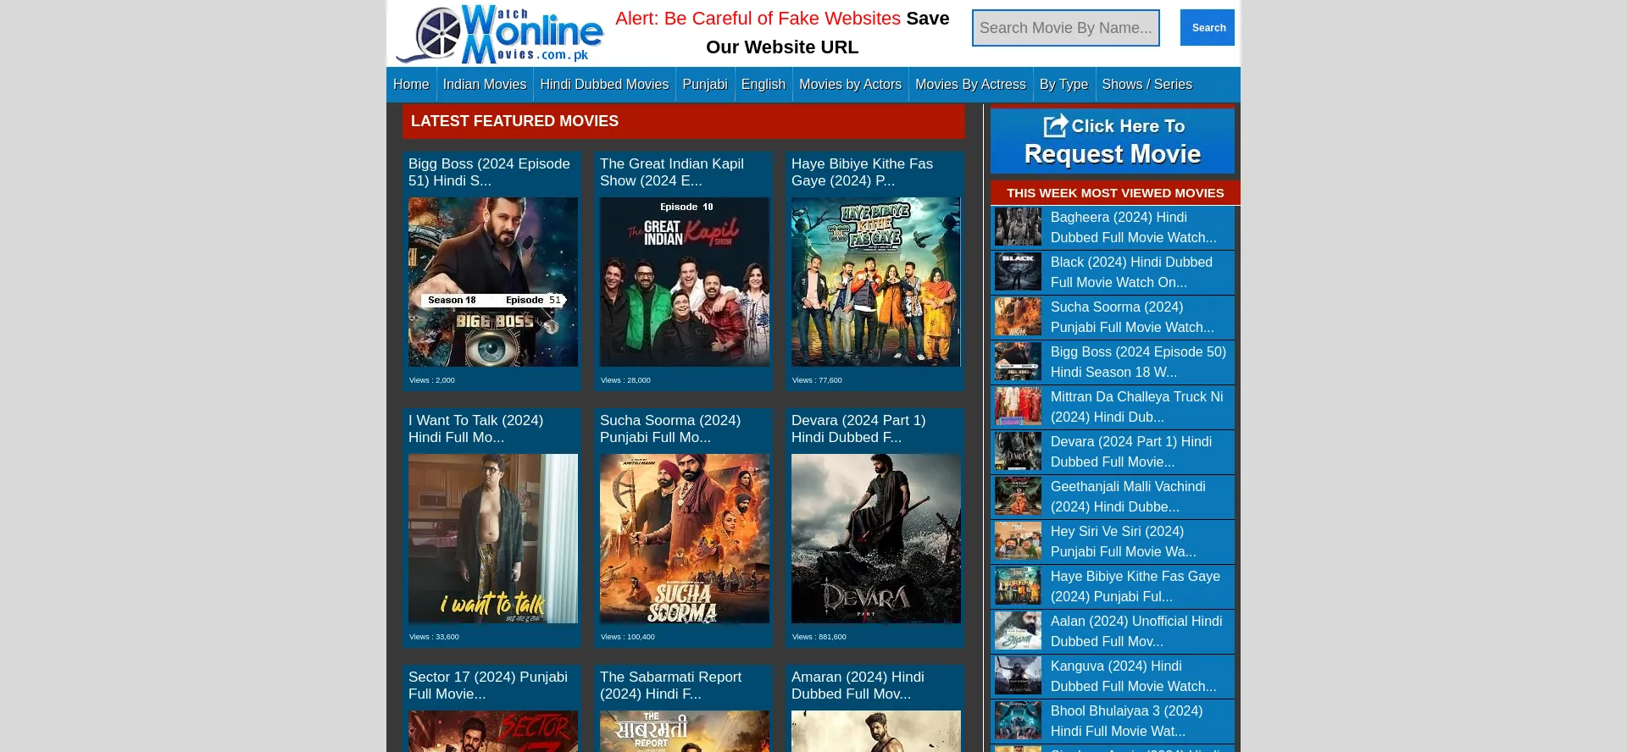Click the Great Indian Kapil Show poster
Image resolution: width=1627 pixels, height=752 pixels.
pos(685,282)
